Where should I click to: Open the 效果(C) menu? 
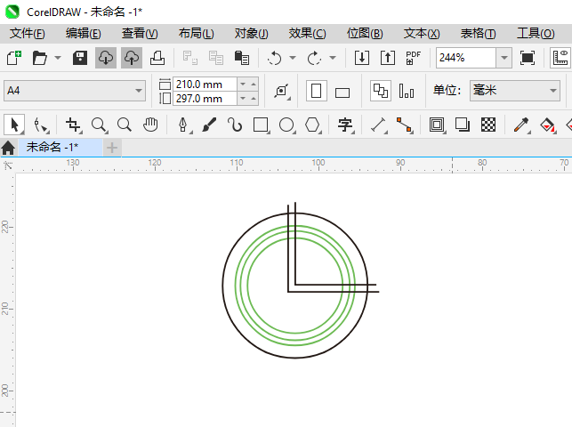coord(307,33)
